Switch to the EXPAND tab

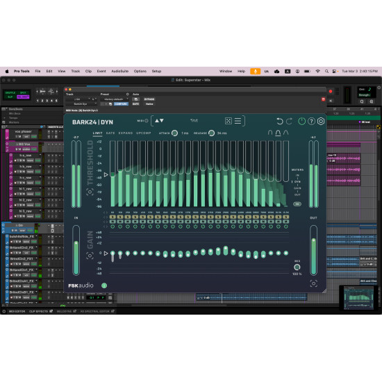click(126, 133)
